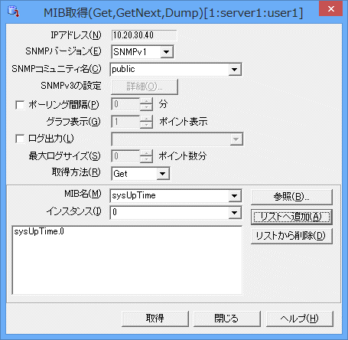Click the インスタンス value field
Viewport: 348px width, 340px height.
pyautogui.click(x=170, y=213)
